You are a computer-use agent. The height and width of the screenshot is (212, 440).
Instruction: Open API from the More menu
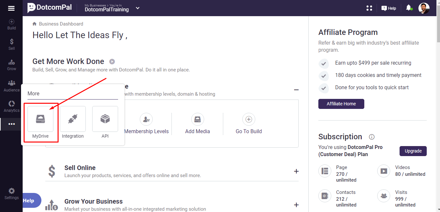pos(105,123)
